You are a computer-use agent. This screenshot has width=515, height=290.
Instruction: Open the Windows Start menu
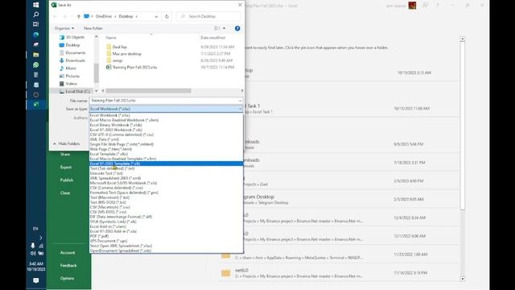(x=35, y=5)
